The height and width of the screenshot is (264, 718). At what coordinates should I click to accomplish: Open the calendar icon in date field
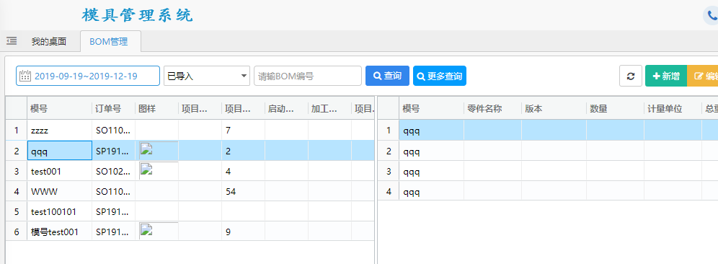tap(25, 76)
